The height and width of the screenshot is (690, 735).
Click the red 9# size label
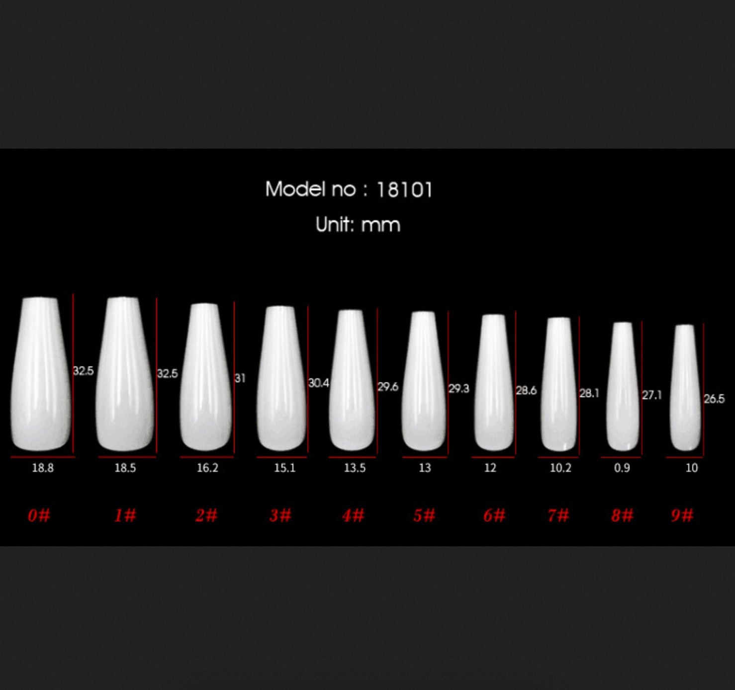click(682, 515)
